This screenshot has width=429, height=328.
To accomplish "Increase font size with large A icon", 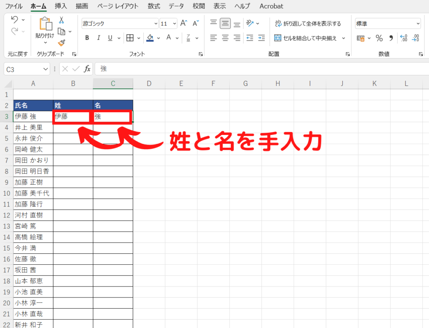I will 184,23.
